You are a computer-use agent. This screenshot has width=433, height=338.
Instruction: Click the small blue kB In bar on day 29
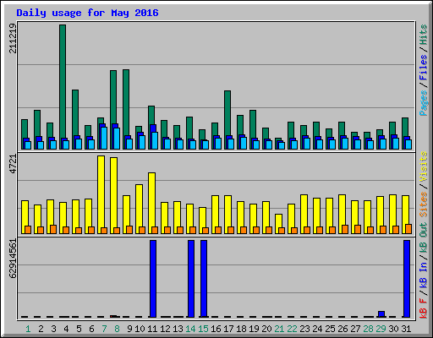[x=381, y=314]
